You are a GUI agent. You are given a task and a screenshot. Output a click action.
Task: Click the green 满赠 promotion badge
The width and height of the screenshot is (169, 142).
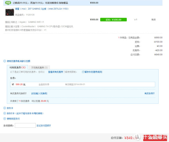click(8, 3)
